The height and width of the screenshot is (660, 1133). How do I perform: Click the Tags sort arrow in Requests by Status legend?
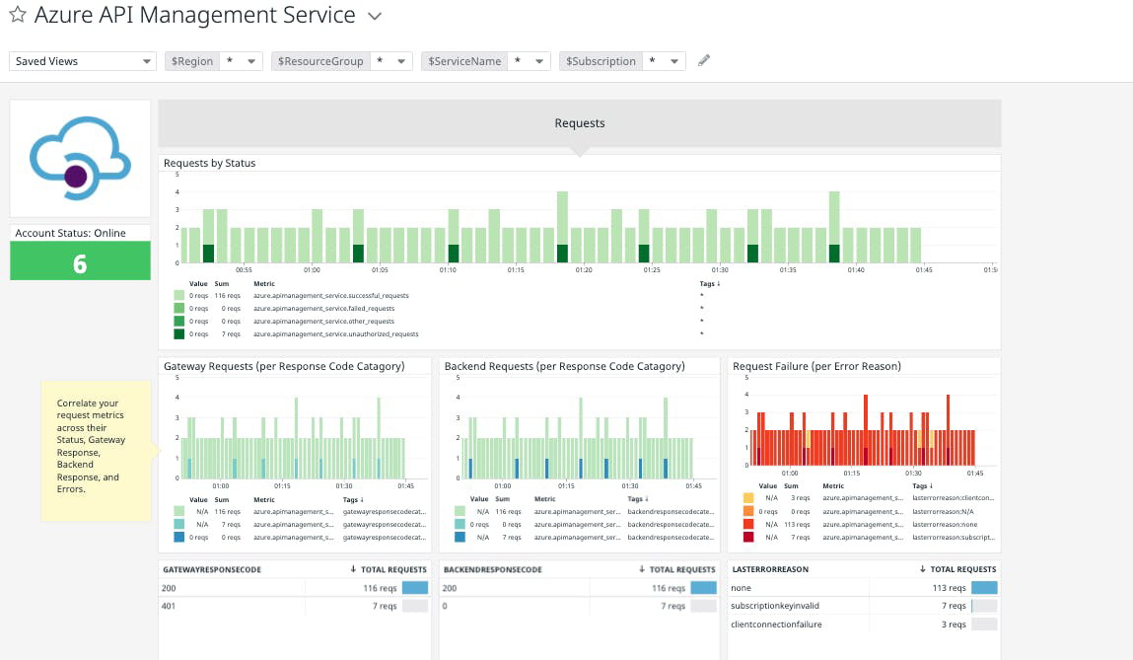718,283
